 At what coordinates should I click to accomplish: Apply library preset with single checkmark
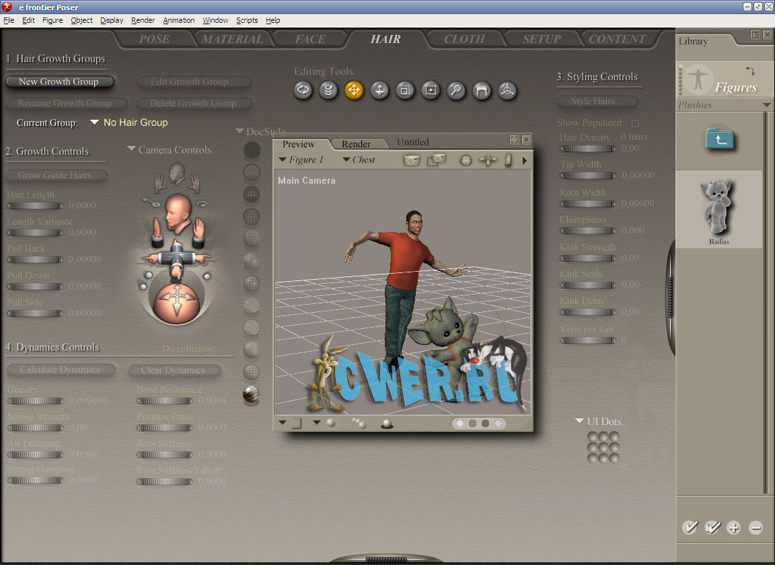pyautogui.click(x=690, y=527)
